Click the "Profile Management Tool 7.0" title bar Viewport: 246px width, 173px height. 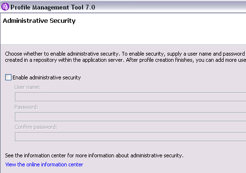pos(123,7)
